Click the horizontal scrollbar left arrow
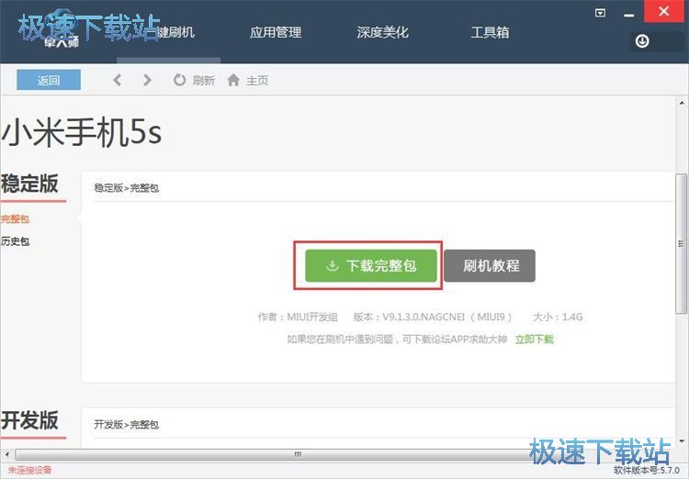689x479 pixels. pos(7,454)
